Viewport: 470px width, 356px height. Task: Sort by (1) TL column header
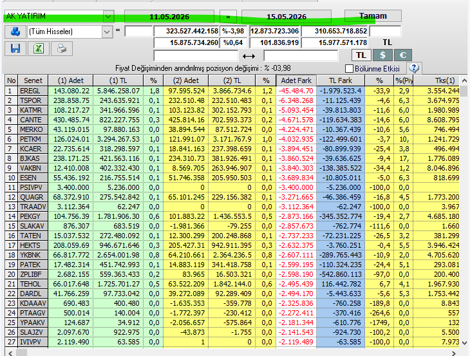118,80
